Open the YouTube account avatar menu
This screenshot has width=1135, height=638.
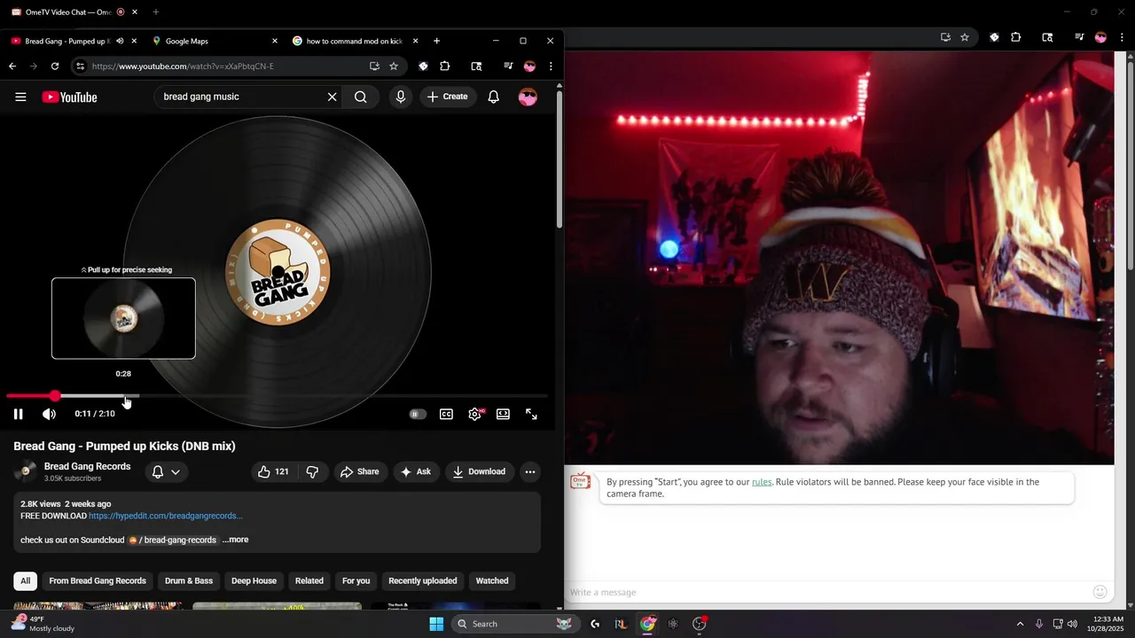[x=528, y=97]
